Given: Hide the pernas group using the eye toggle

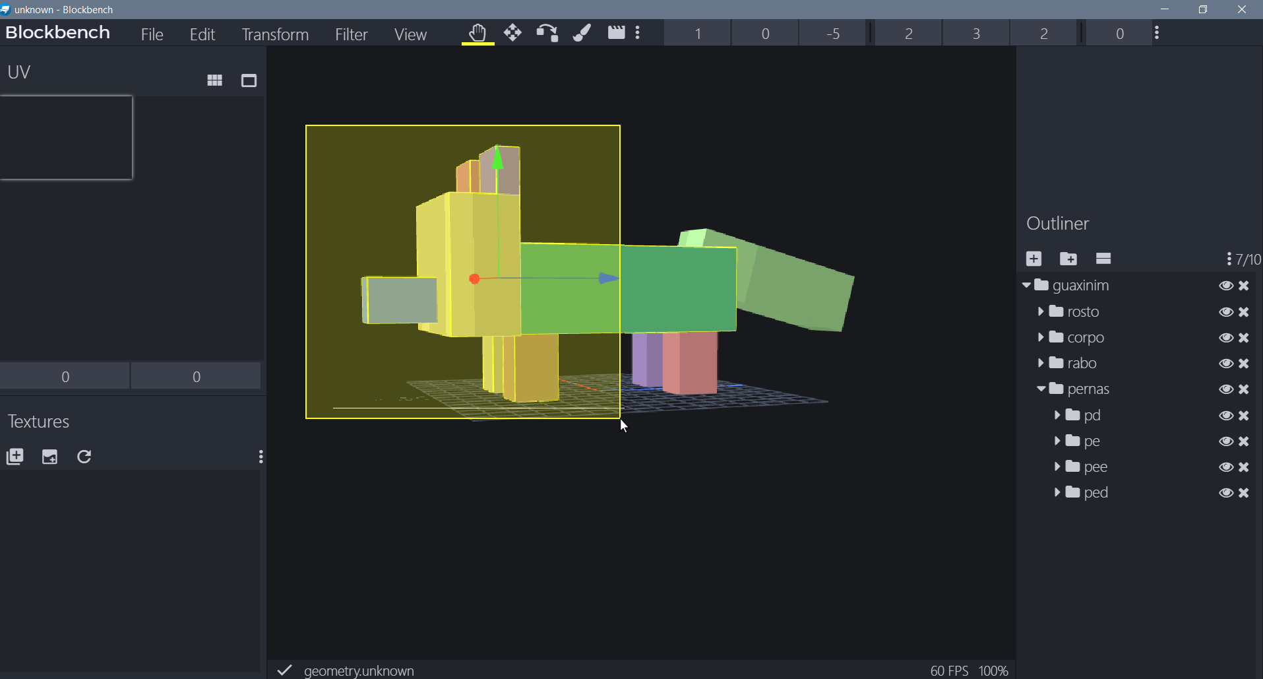Looking at the screenshot, I should click(1227, 389).
